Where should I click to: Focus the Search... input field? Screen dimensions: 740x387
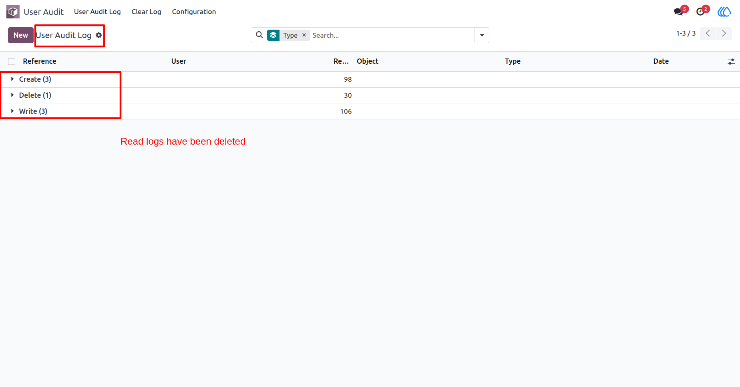[x=392, y=35]
